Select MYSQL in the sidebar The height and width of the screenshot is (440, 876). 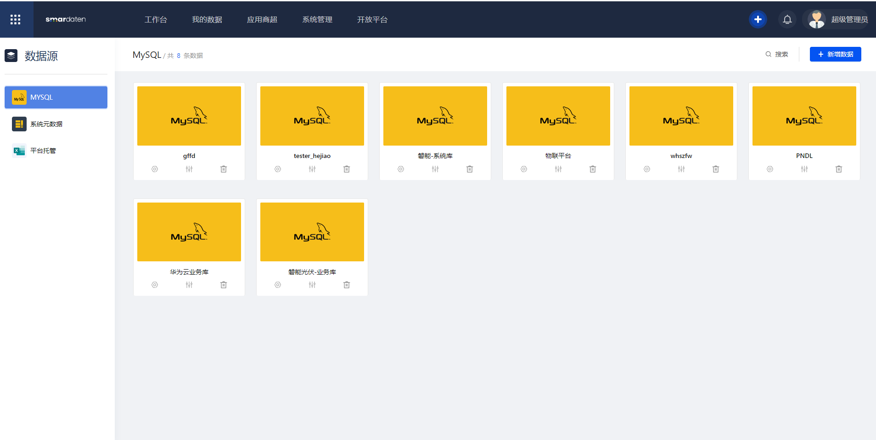pos(56,97)
